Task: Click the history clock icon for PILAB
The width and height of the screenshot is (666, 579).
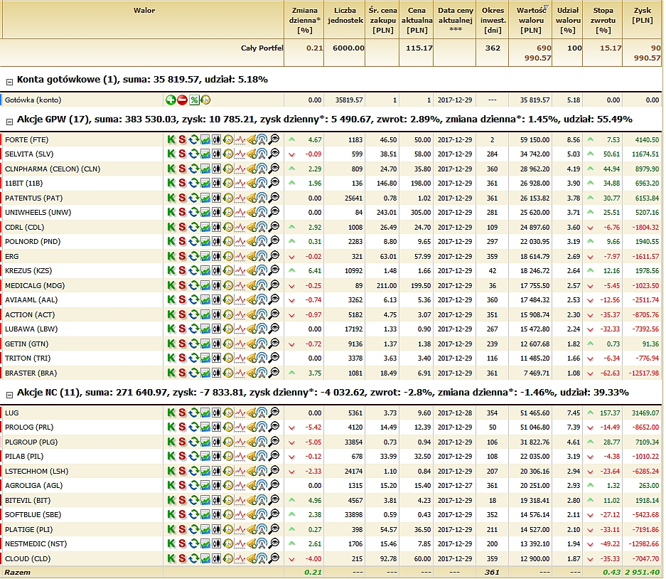Action: click(228, 456)
